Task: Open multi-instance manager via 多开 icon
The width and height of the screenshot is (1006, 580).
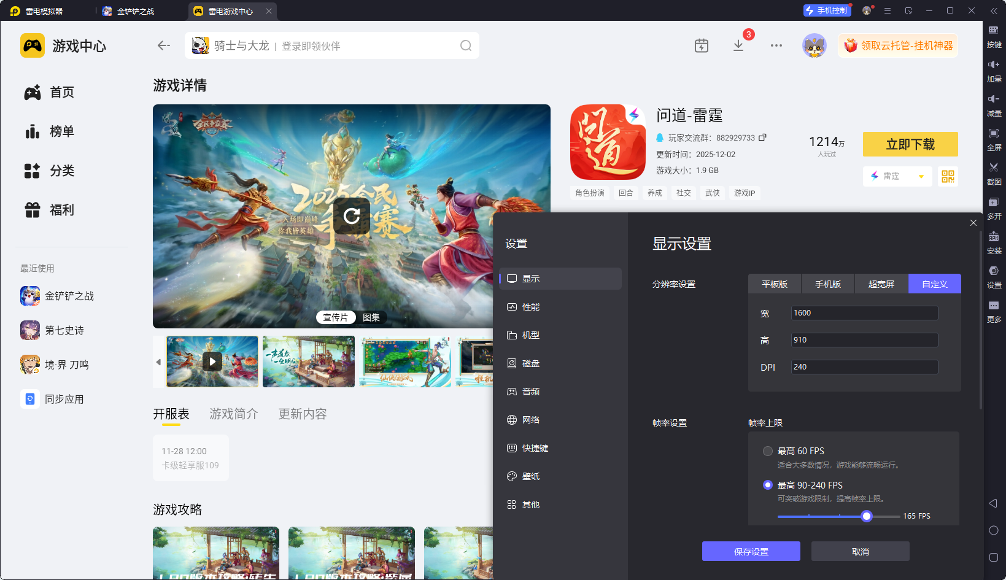Action: [994, 202]
